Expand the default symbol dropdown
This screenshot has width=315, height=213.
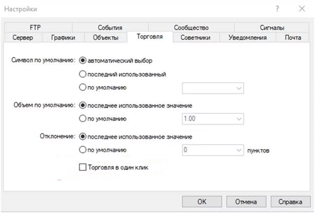point(213,88)
